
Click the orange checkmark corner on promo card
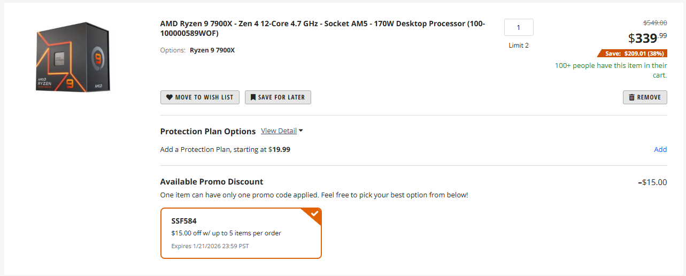click(314, 214)
